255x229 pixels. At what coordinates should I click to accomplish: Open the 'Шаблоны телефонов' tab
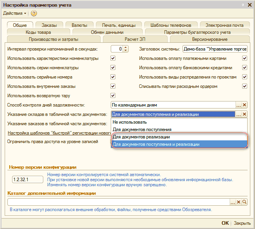coord(171,25)
